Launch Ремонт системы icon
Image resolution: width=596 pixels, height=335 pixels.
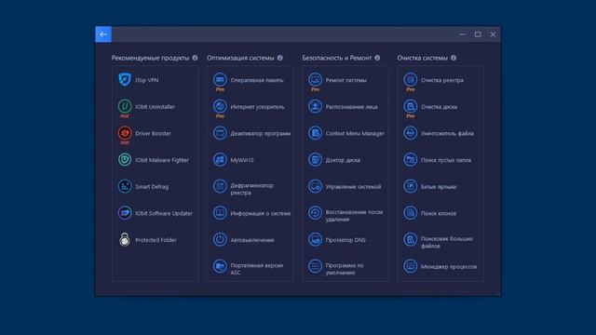click(x=315, y=80)
